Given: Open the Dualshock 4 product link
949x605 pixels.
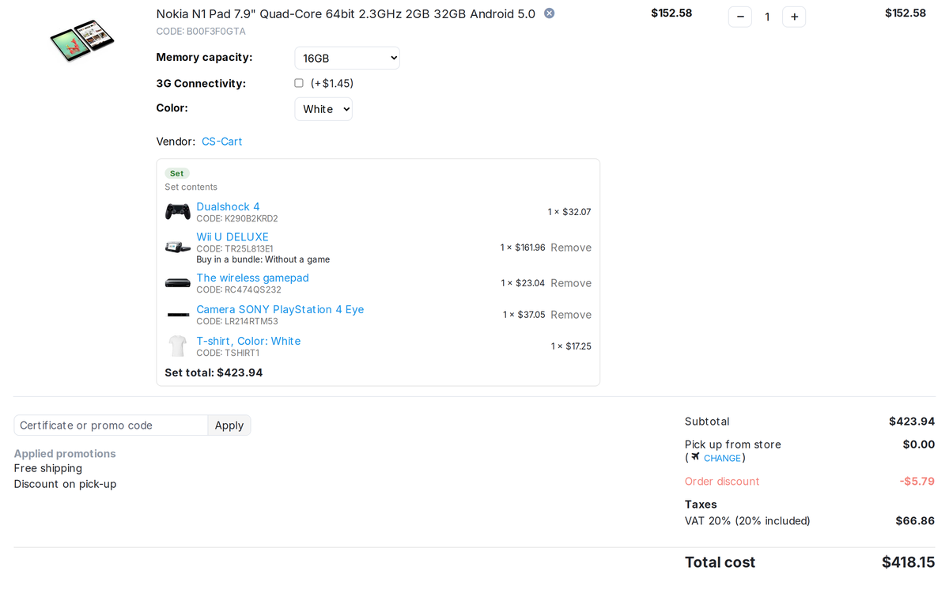Looking at the screenshot, I should [x=228, y=206].
